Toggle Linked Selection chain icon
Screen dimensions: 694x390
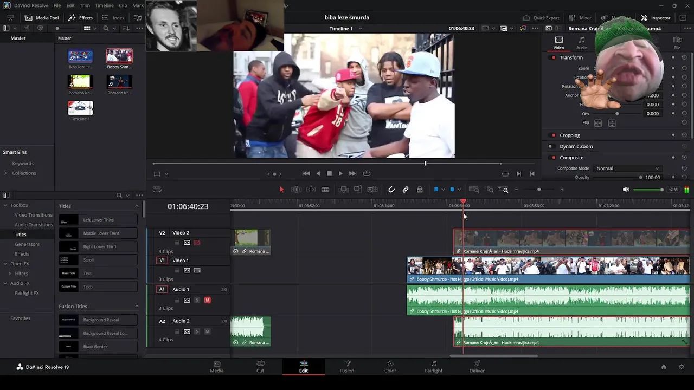coord(406,190)
